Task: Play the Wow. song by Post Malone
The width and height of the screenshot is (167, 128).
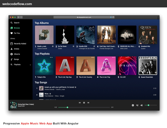Action: click(46, 94)
